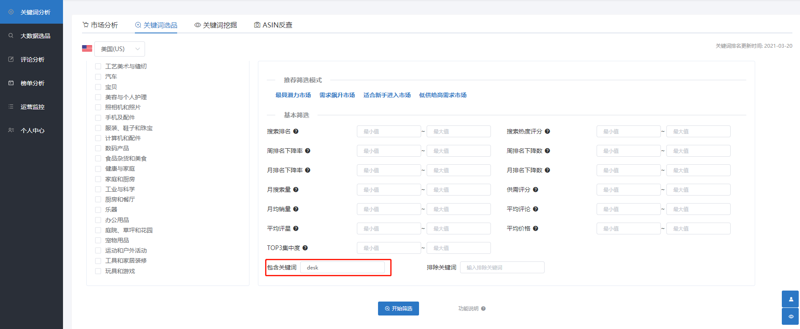This screenshot has width=800, height=329.
Task: Click the 榜单分析 calendar icon in sidebar
Action: (11, 83)
